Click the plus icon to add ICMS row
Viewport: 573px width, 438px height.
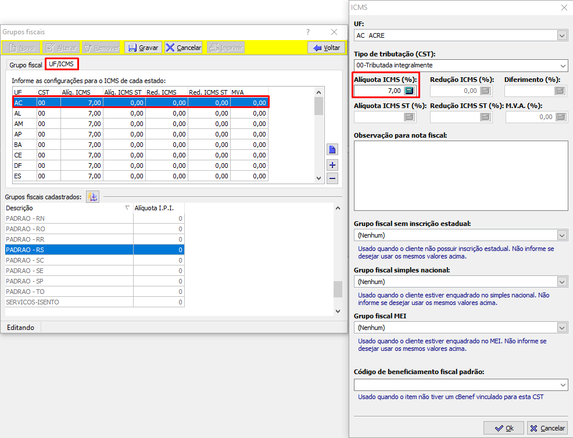coord(332,164)
